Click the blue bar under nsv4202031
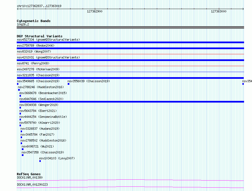The image size is (252, 191). 130,60
